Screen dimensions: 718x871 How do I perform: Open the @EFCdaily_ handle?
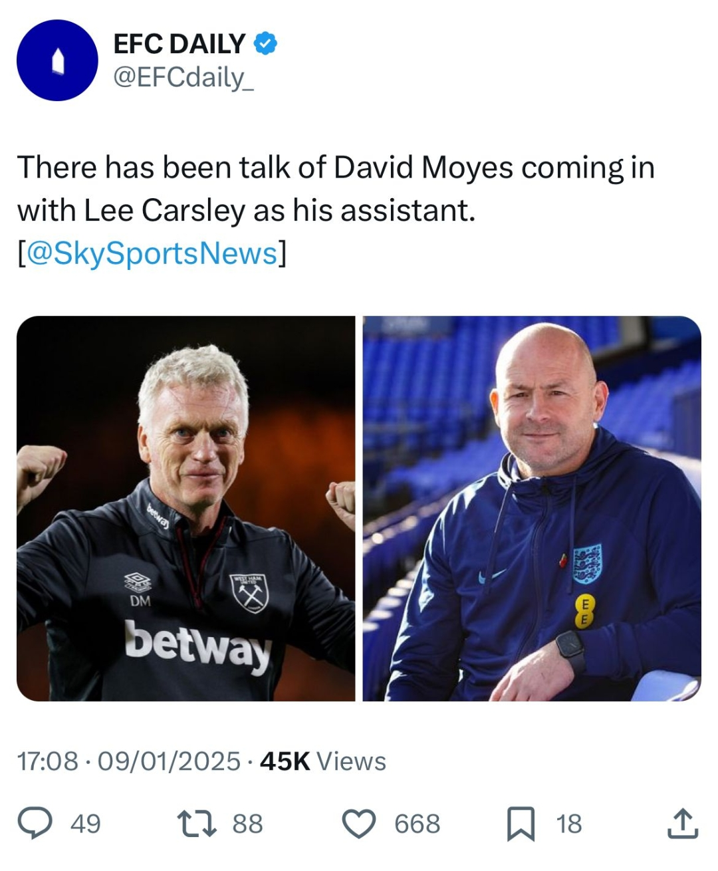point(183,78)
